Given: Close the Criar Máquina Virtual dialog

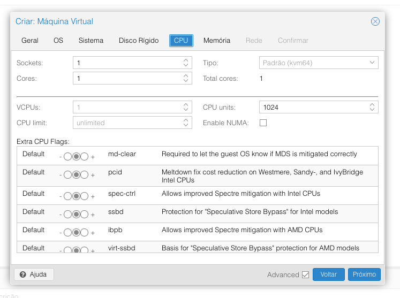Looking at the screenshot, I should coord(375,21).
